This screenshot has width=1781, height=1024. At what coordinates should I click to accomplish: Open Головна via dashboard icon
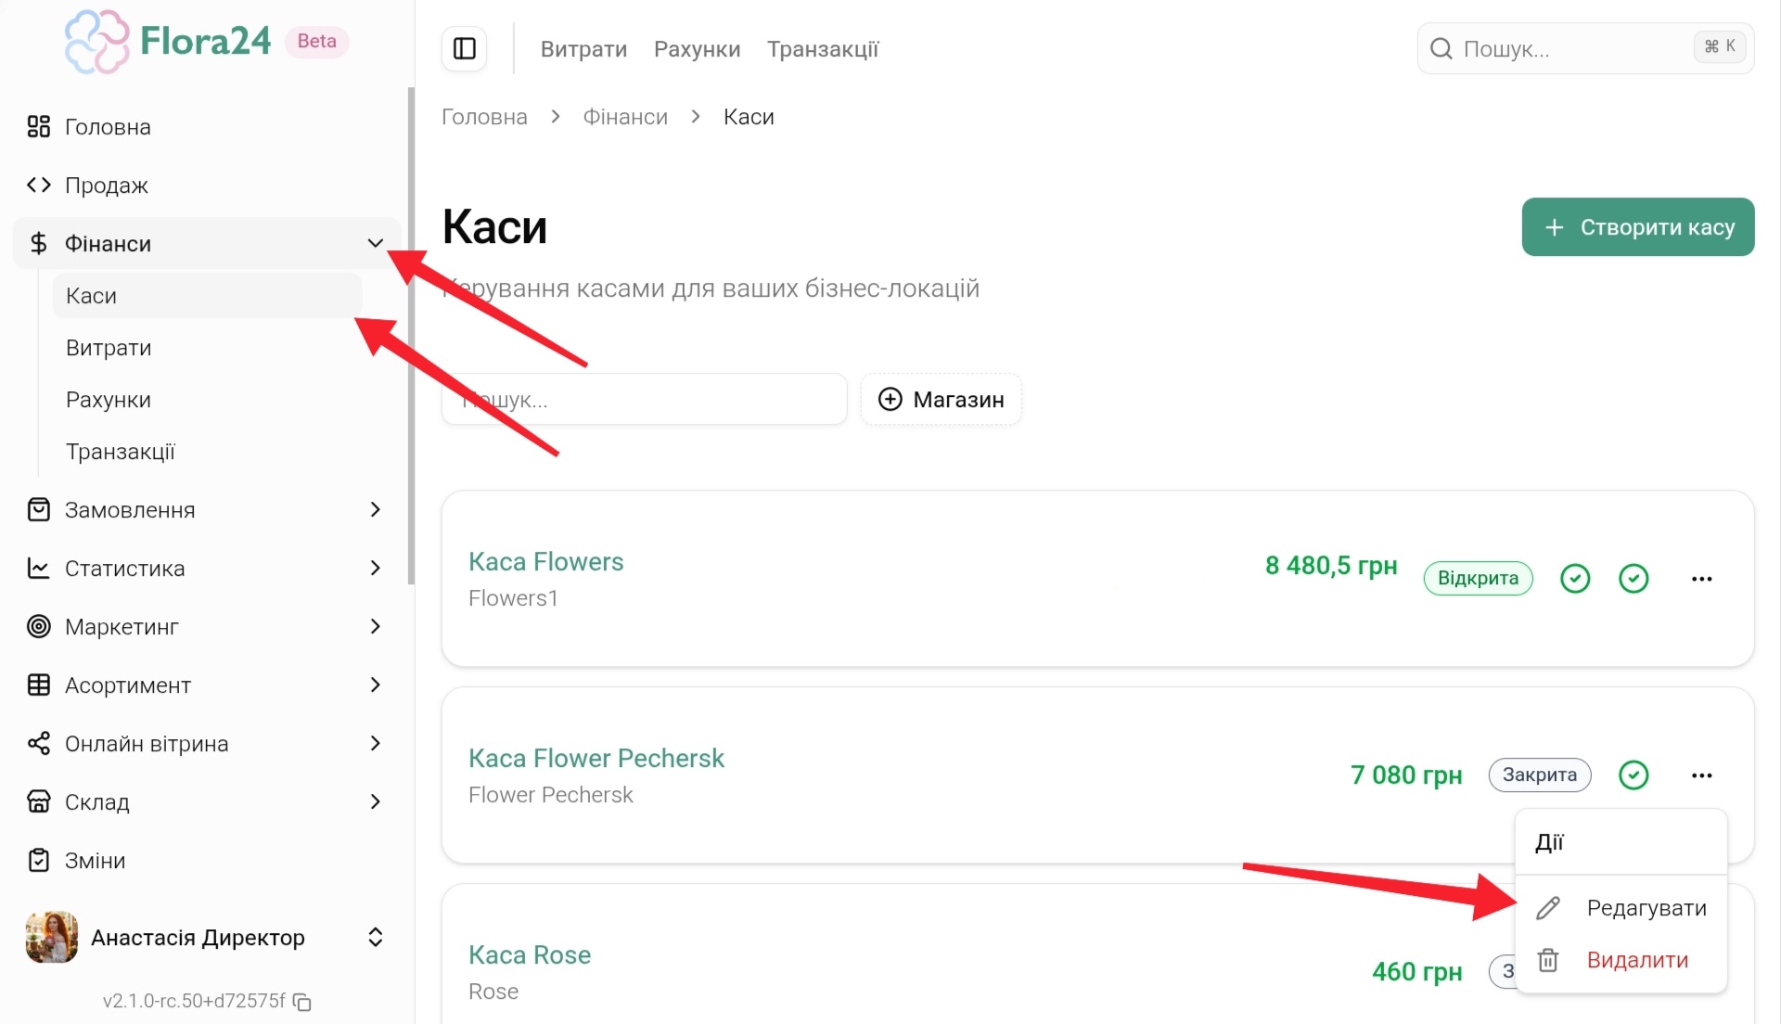tap(38, 127)
